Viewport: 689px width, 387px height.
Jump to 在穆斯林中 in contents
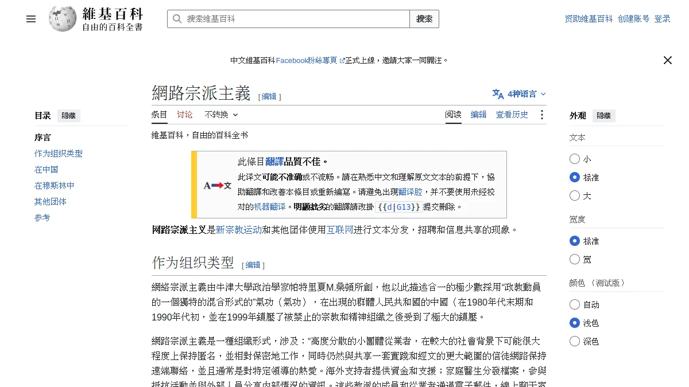55,186
